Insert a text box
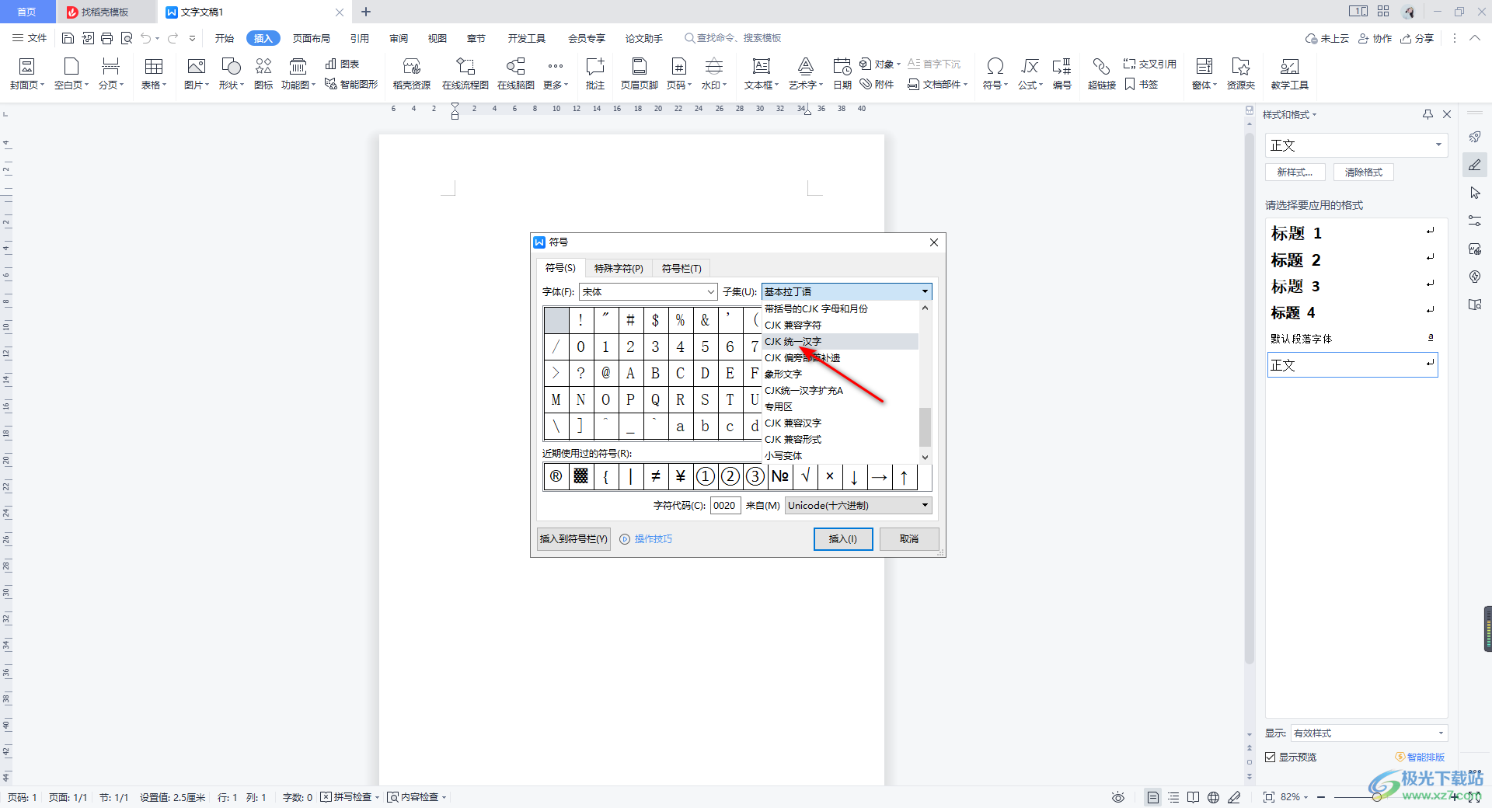 click(762, 74)
